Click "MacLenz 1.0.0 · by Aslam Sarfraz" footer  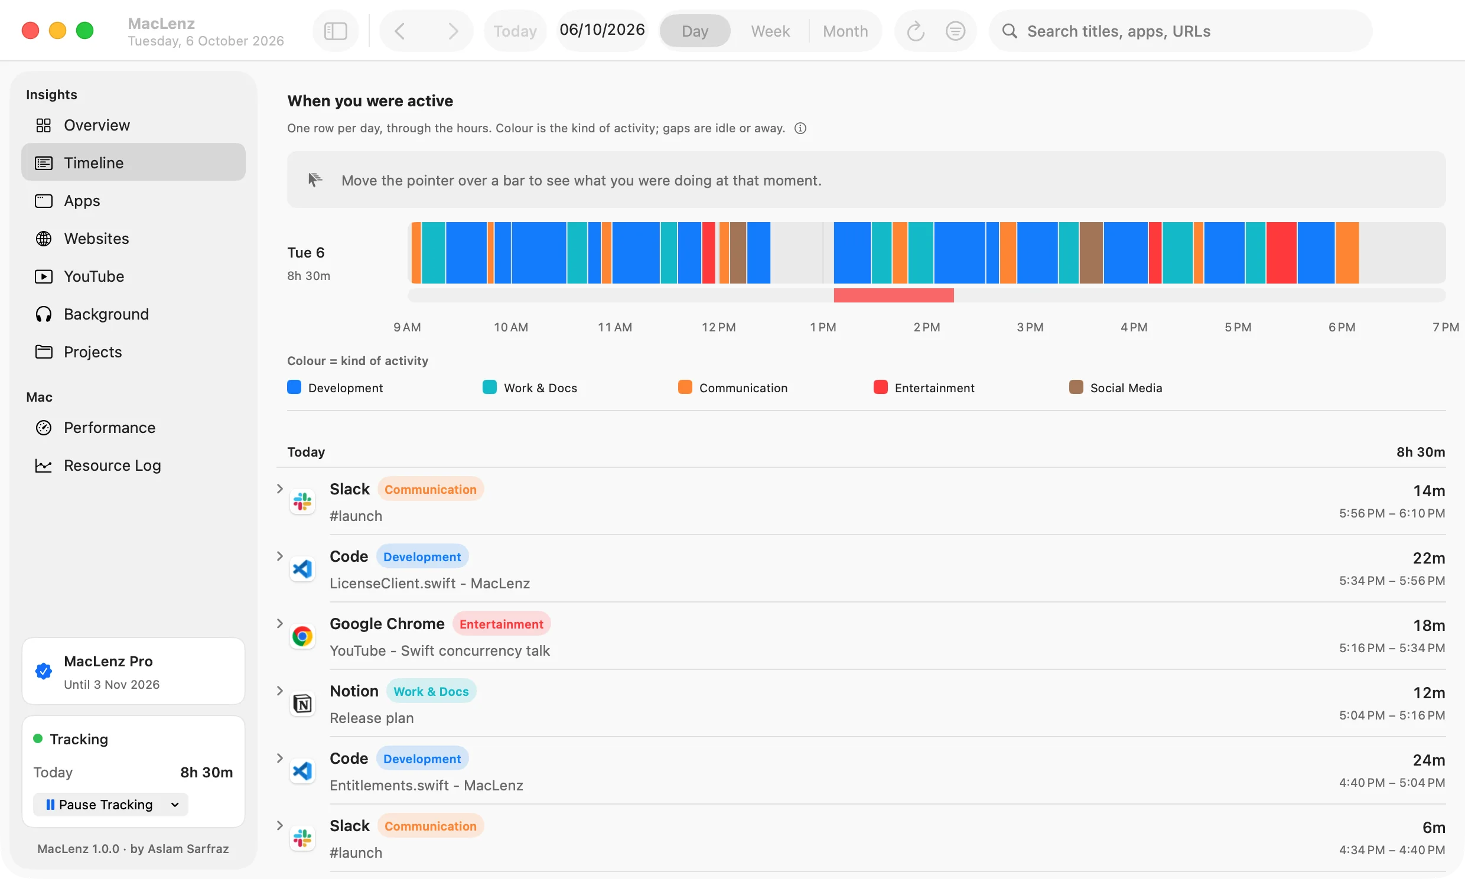tap(133, 848)
